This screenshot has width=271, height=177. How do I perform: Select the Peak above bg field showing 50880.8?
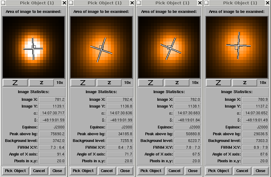point(188,134)
